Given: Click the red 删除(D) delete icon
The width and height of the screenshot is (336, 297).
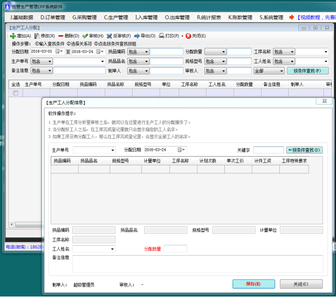Looking at the screenshot, I should point(61,36).
